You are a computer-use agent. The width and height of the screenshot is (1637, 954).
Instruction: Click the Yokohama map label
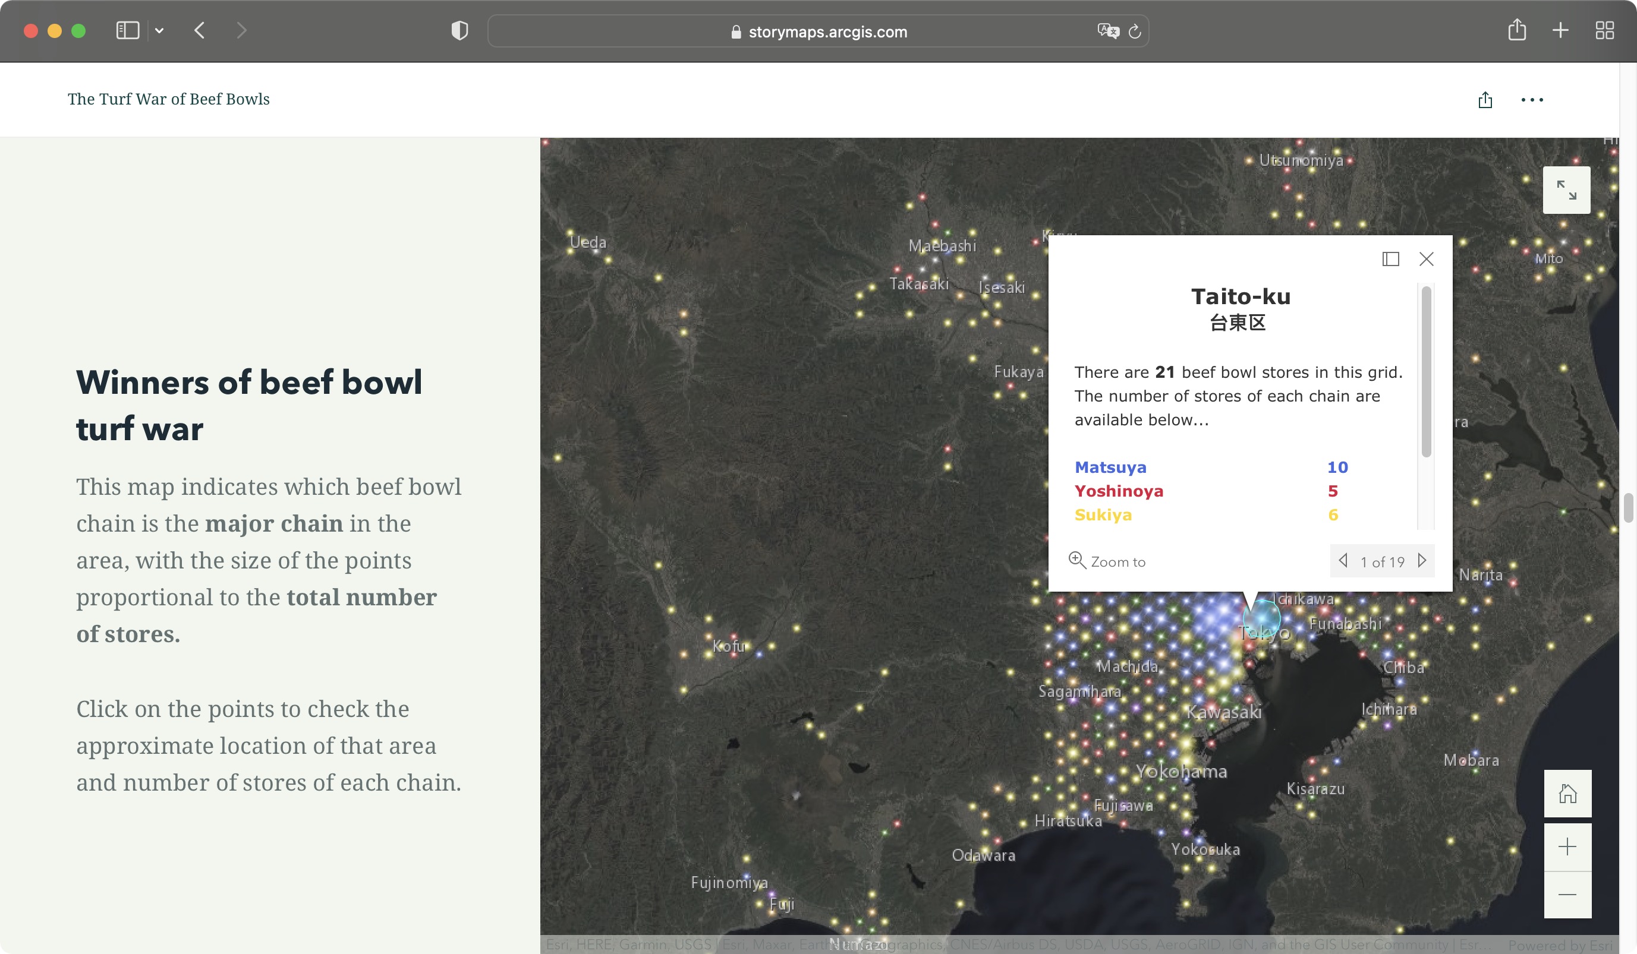click(x=1182, y=772)
